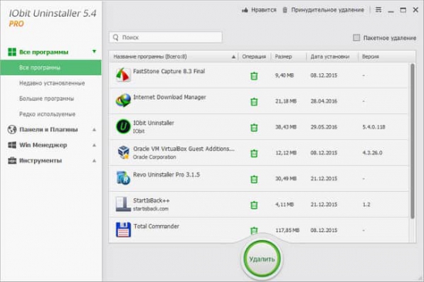Viewport: 424px width, 282px height.
Task: Click the toolbox Инструменты icon
Action: (x=12, y=160)
